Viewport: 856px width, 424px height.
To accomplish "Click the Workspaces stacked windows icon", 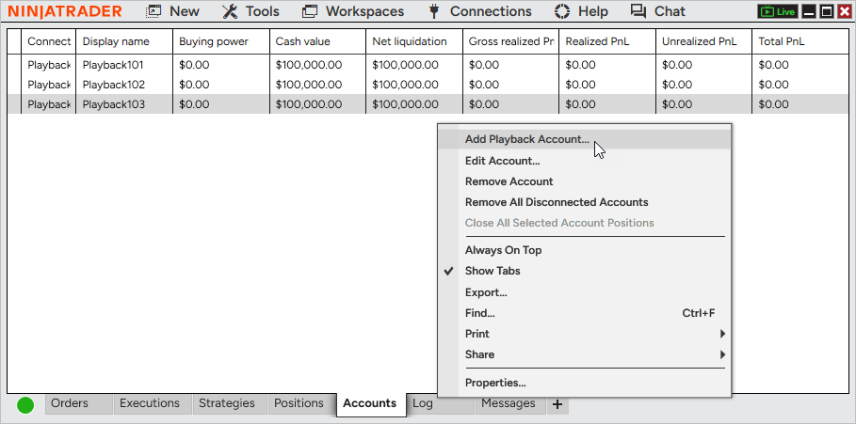I will pyautogui.click(x=310, y=11).
